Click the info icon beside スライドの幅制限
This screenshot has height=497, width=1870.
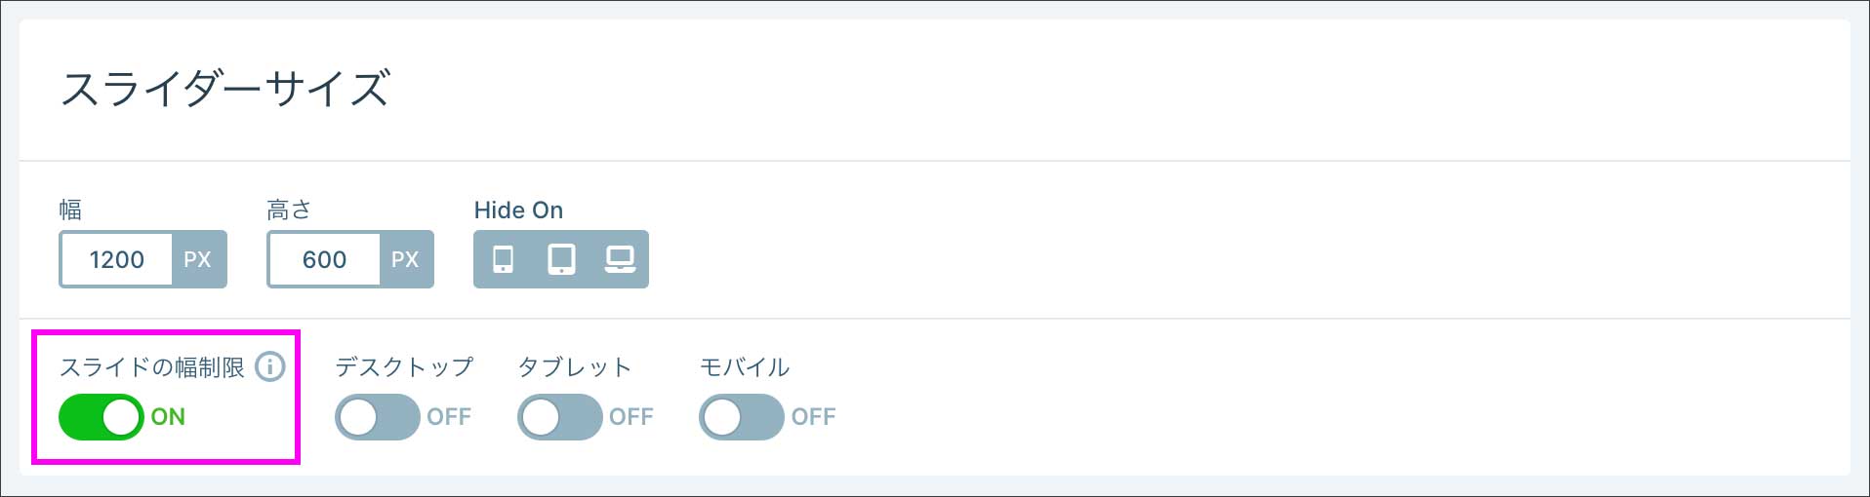pyautogui.click(x=270, y=366)
